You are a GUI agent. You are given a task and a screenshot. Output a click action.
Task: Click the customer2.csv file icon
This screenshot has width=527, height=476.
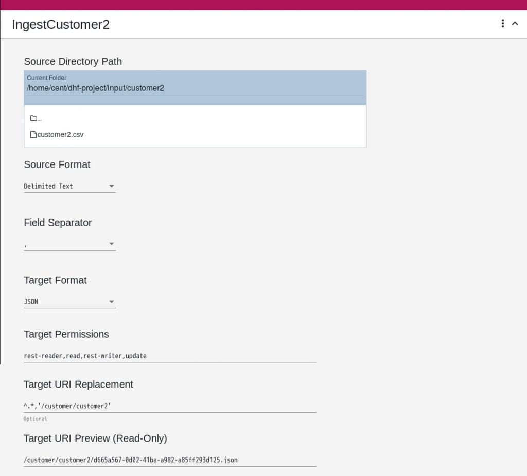(x=33, y=135)
